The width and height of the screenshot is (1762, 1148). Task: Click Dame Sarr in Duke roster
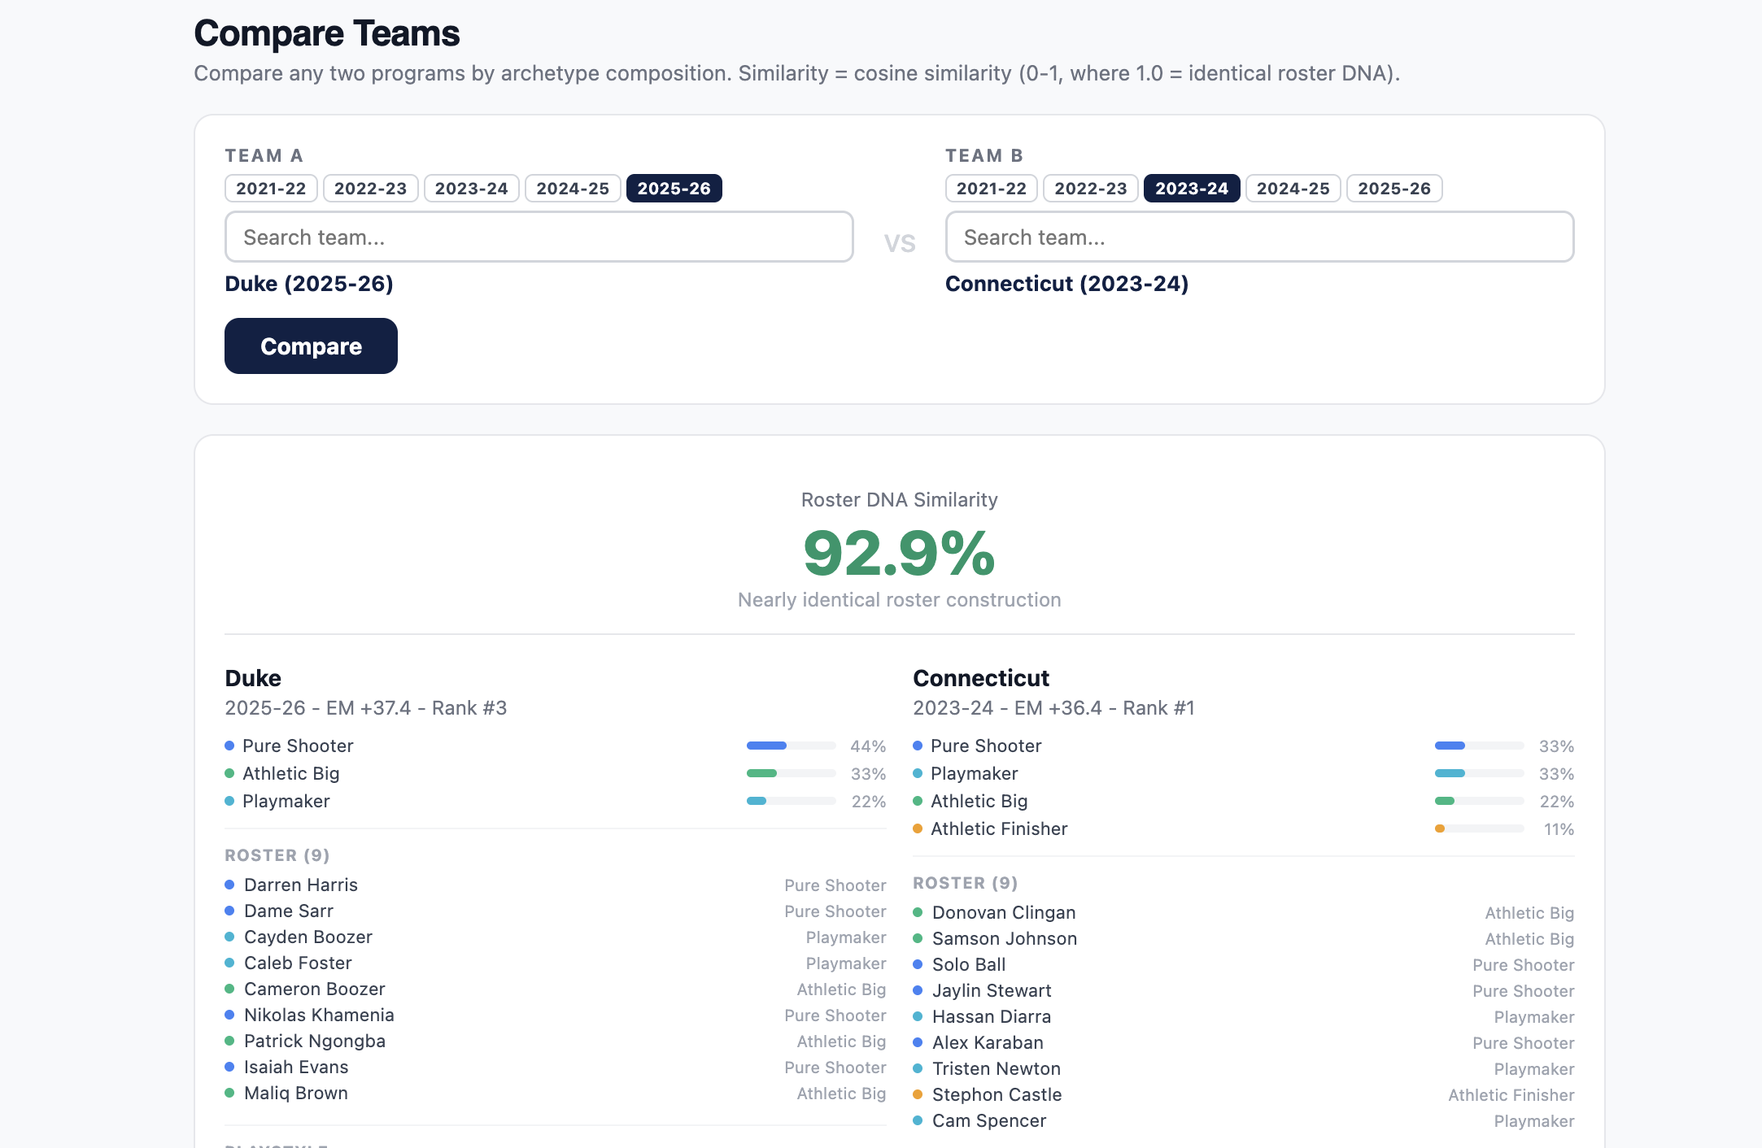[289, 911]
